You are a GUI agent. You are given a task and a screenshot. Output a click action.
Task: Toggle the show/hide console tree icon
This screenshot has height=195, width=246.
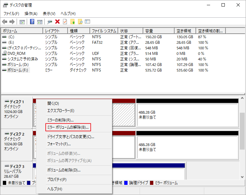tap(22, 22)
